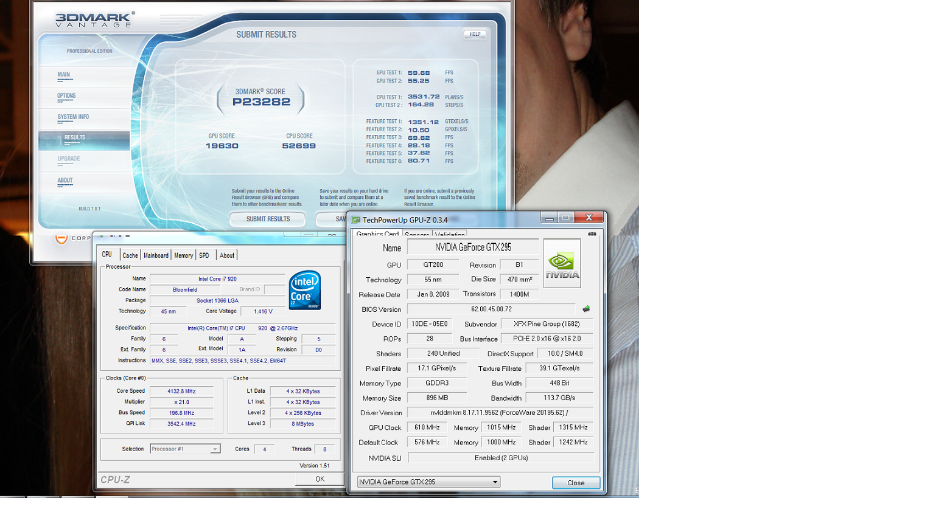The width and height of the screenshot is (947, 532).
Task: Click the QPI Link value 3542.4 MHz
Action: pos(182,424)
